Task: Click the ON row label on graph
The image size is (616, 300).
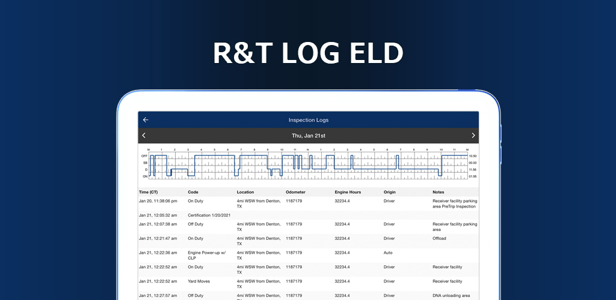Action: point(145,176)
